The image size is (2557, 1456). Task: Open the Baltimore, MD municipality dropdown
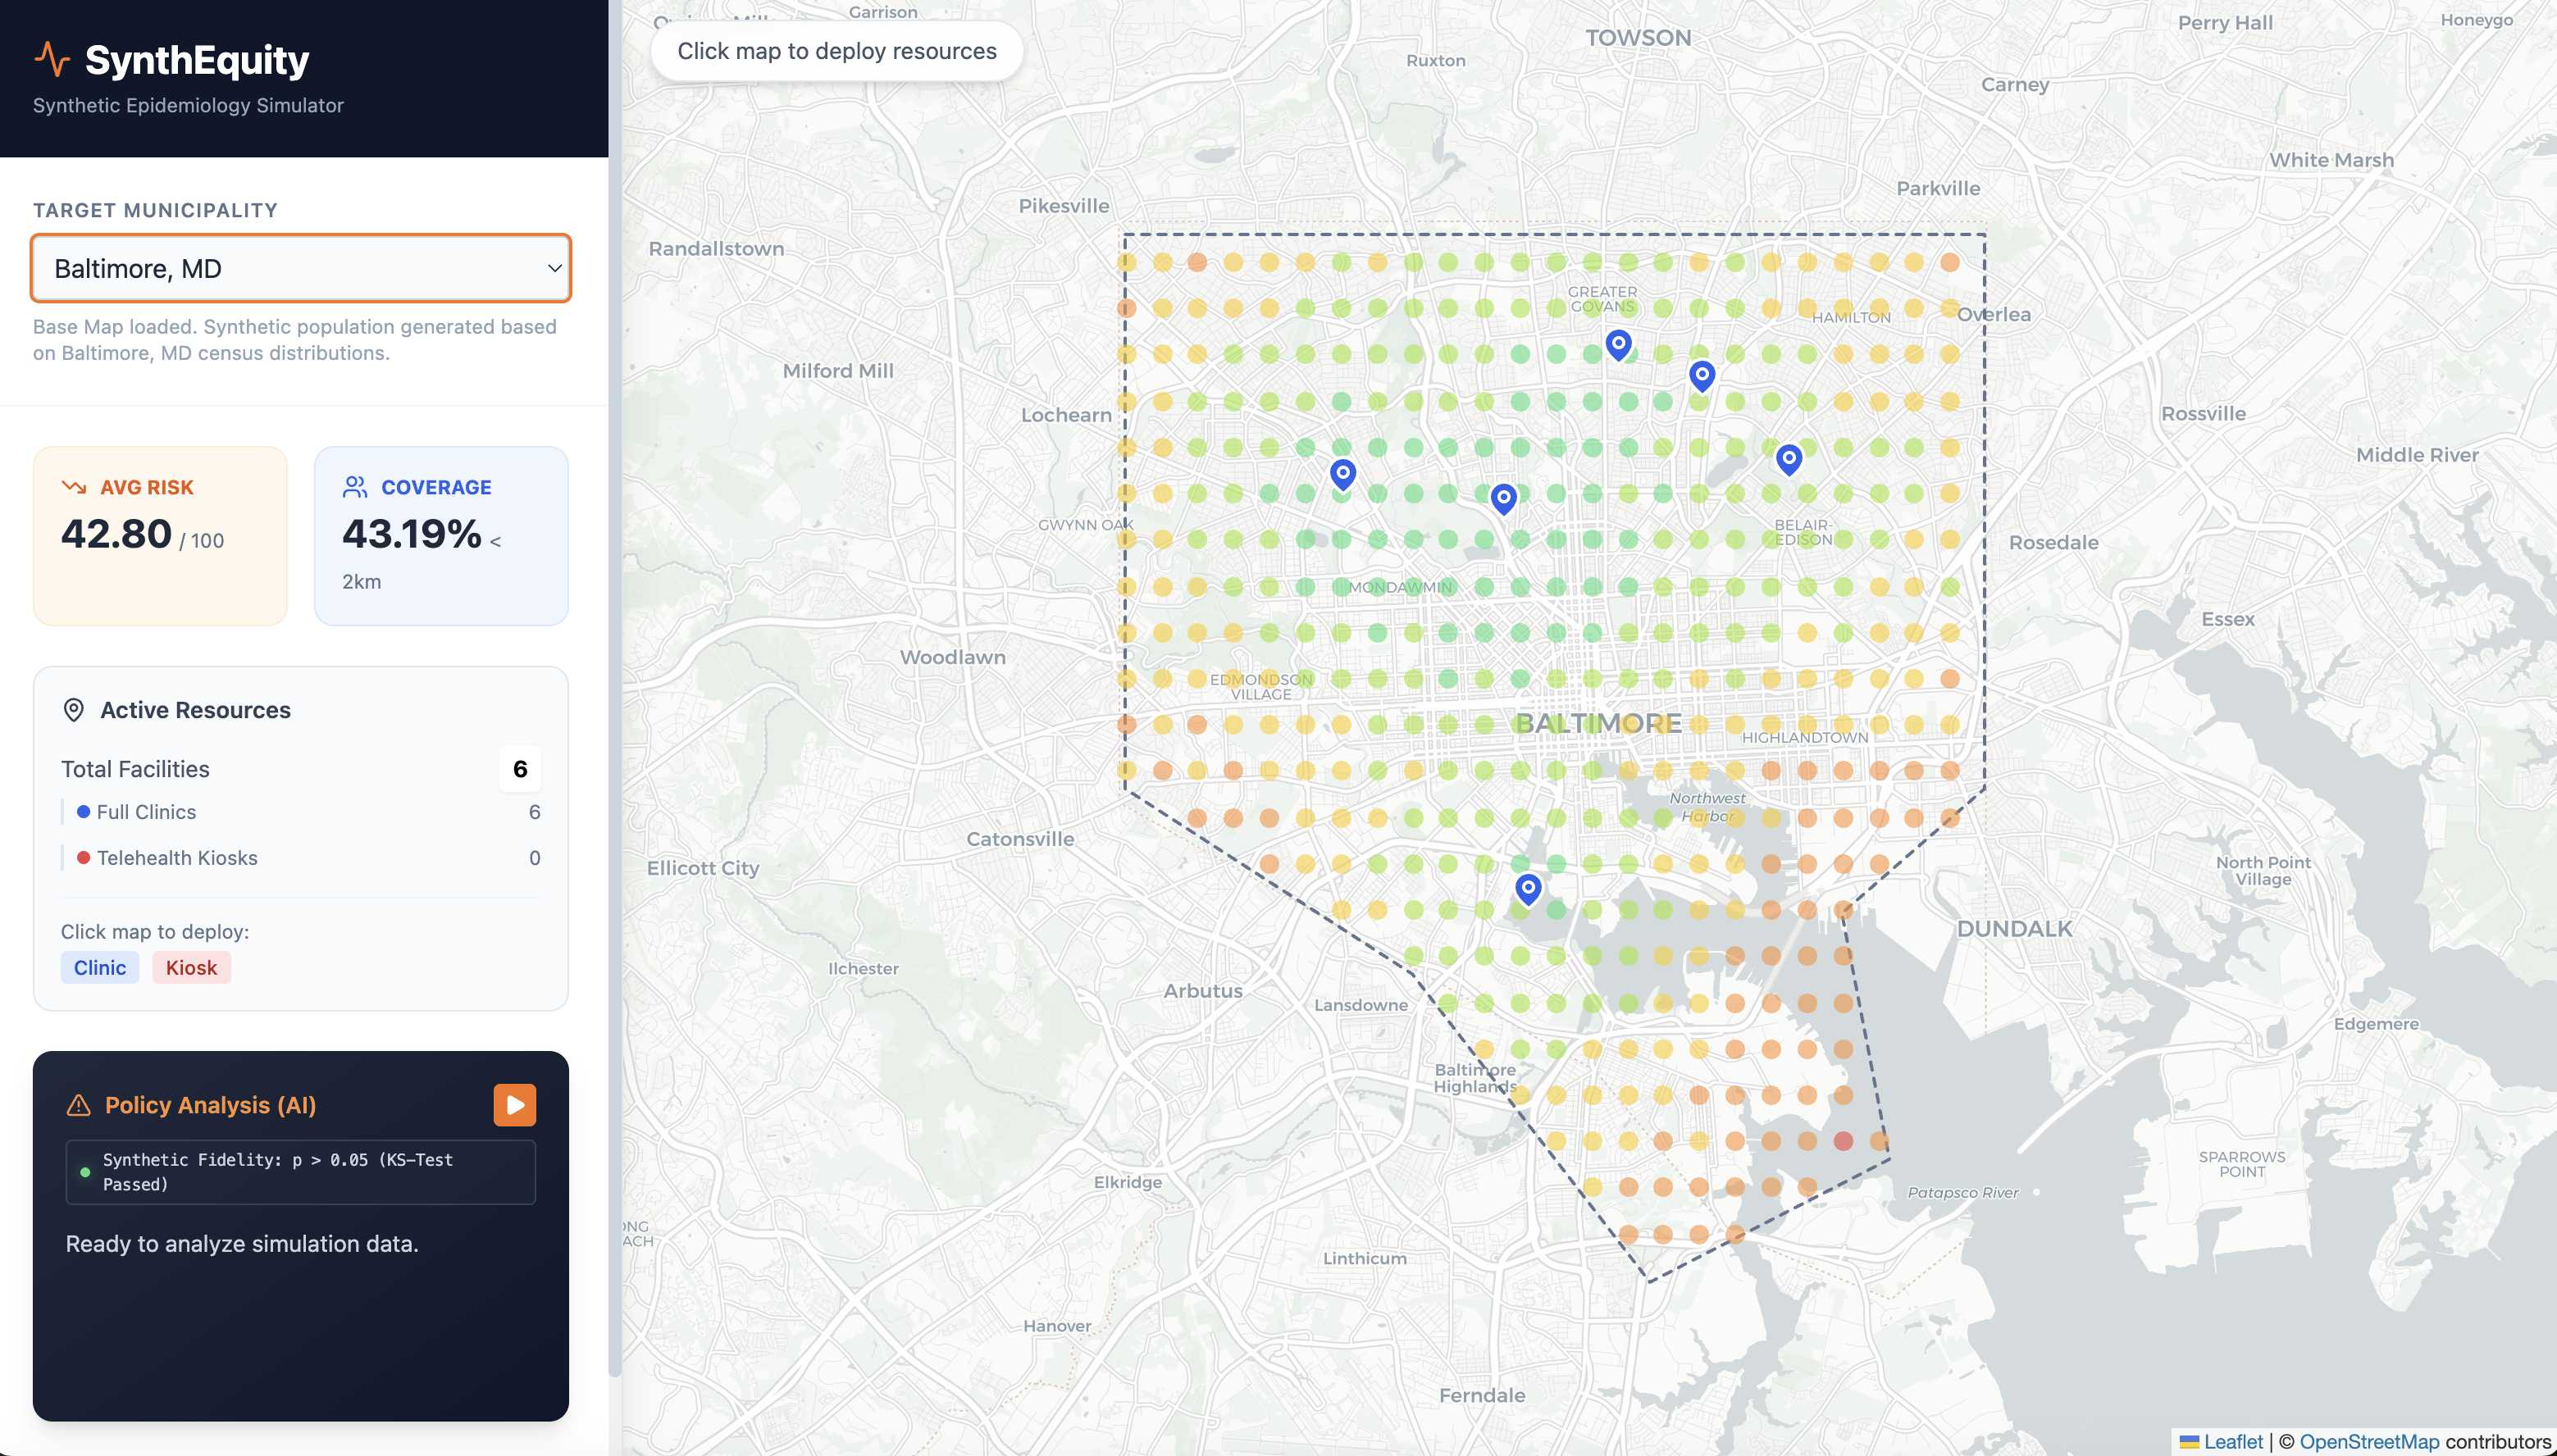(x=300, y=268)
